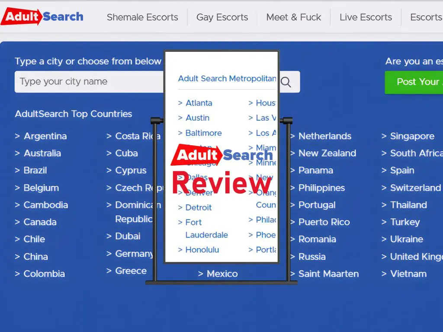443x332 pixels.
Task: Open the Mexico country link
Action: coord(222,274)
